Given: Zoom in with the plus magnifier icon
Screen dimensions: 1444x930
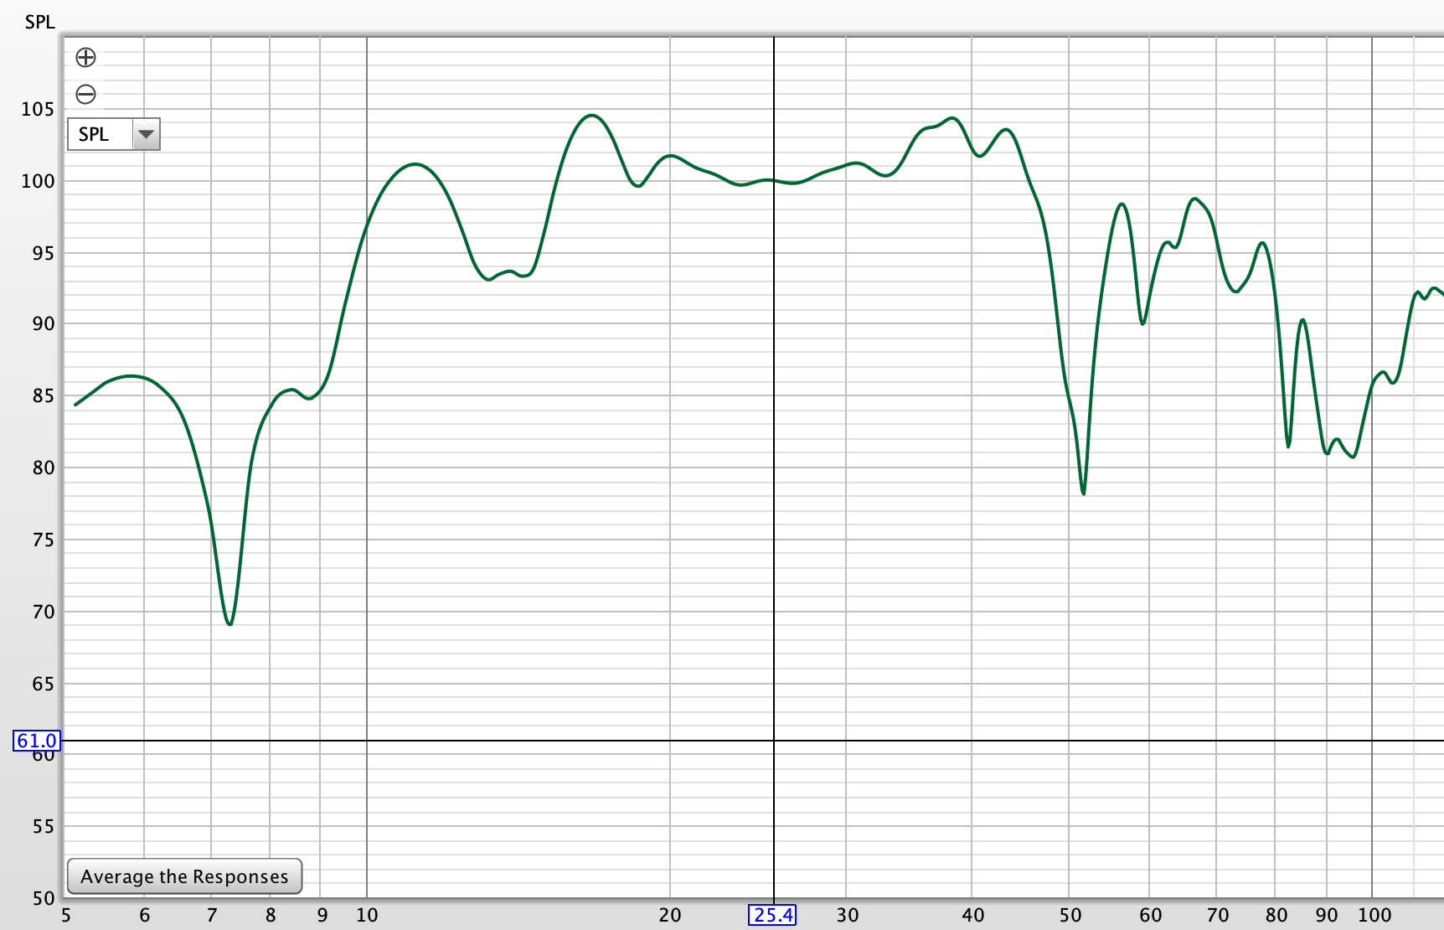Looking at the screenshot, I should click(85, 57).
